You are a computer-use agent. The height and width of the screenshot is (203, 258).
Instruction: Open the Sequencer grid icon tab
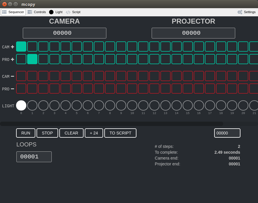4,12
